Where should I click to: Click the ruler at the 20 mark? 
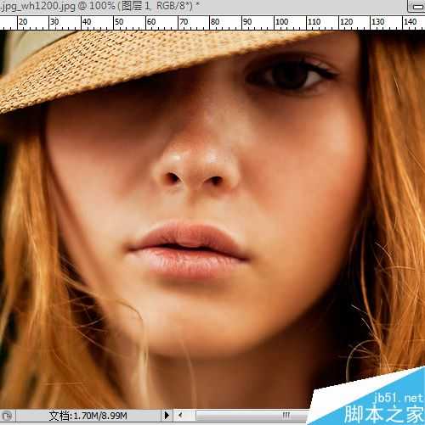pyautogui.click(x=23, y=22)
